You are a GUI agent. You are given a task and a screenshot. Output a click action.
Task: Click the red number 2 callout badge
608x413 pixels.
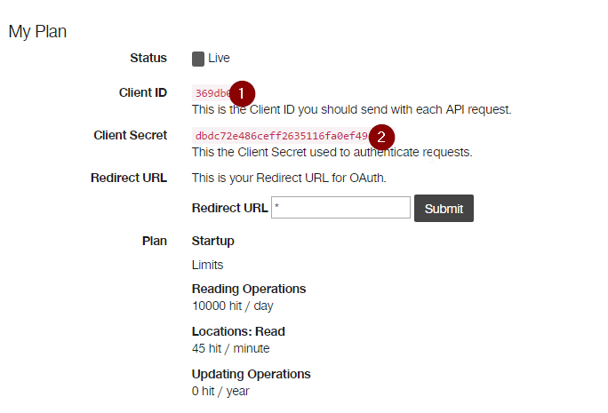click(381, 137)
